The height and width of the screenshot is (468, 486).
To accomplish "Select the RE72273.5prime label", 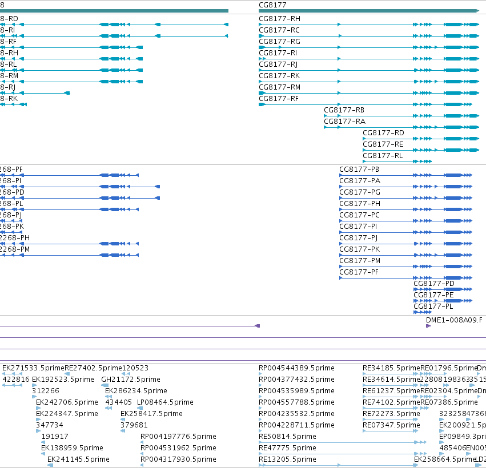I will pyautogui.click(x=391, y=414).
